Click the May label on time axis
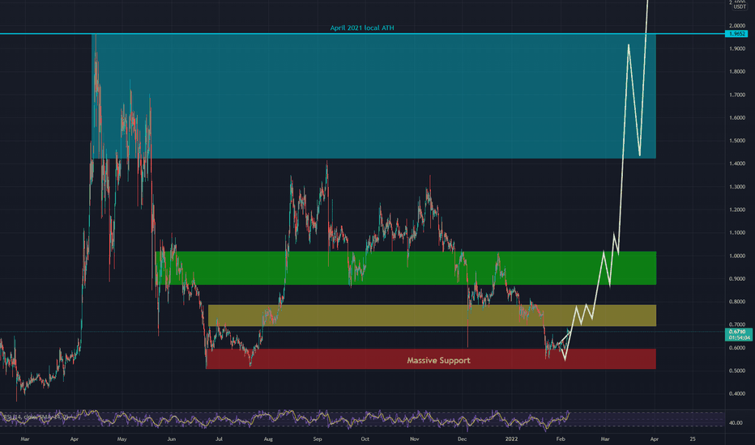The width and height of the screenshot is (755, 445). (x=122, y=439)
